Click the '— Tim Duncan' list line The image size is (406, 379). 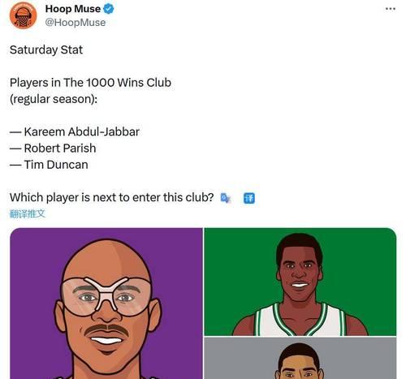49,165
